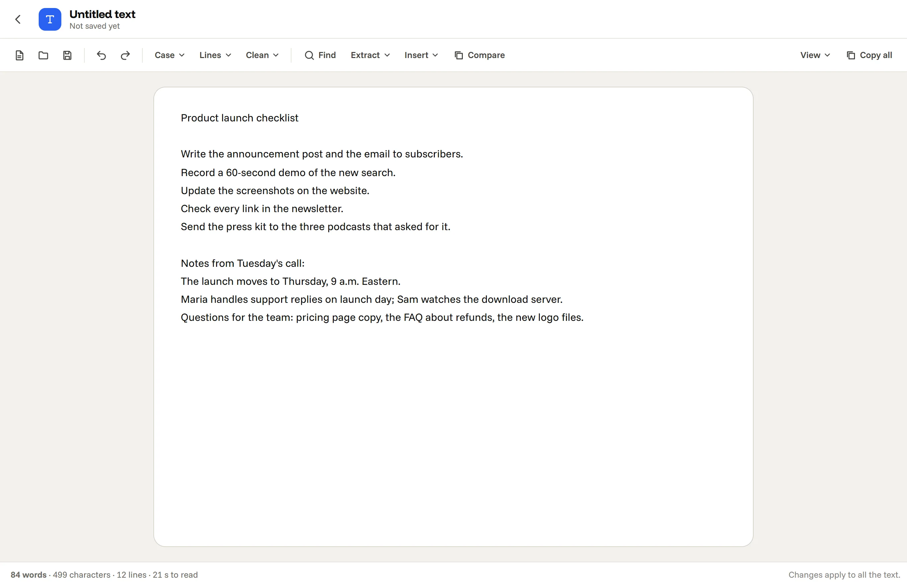Click the '21 s to read' status entry

[175, 575]
